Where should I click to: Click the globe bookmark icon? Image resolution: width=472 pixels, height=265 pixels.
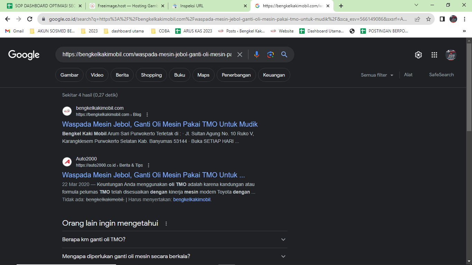tap(352, 31)
